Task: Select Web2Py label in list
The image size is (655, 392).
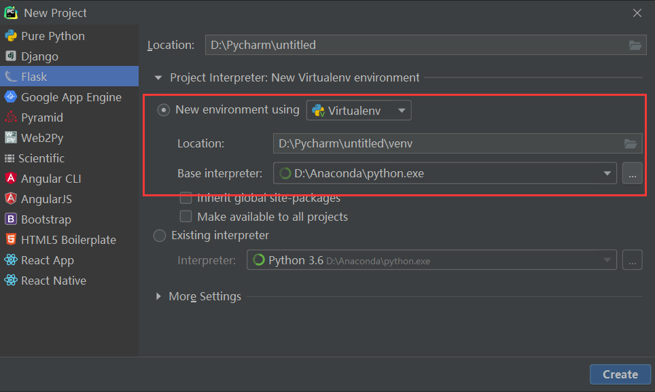Action: [x=42, y=138]
